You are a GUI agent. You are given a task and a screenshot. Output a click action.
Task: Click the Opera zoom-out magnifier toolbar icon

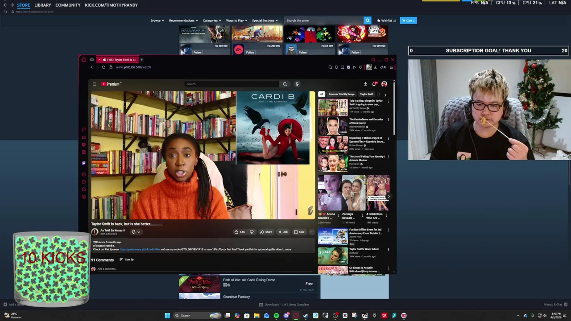click(x=331, y=67)
